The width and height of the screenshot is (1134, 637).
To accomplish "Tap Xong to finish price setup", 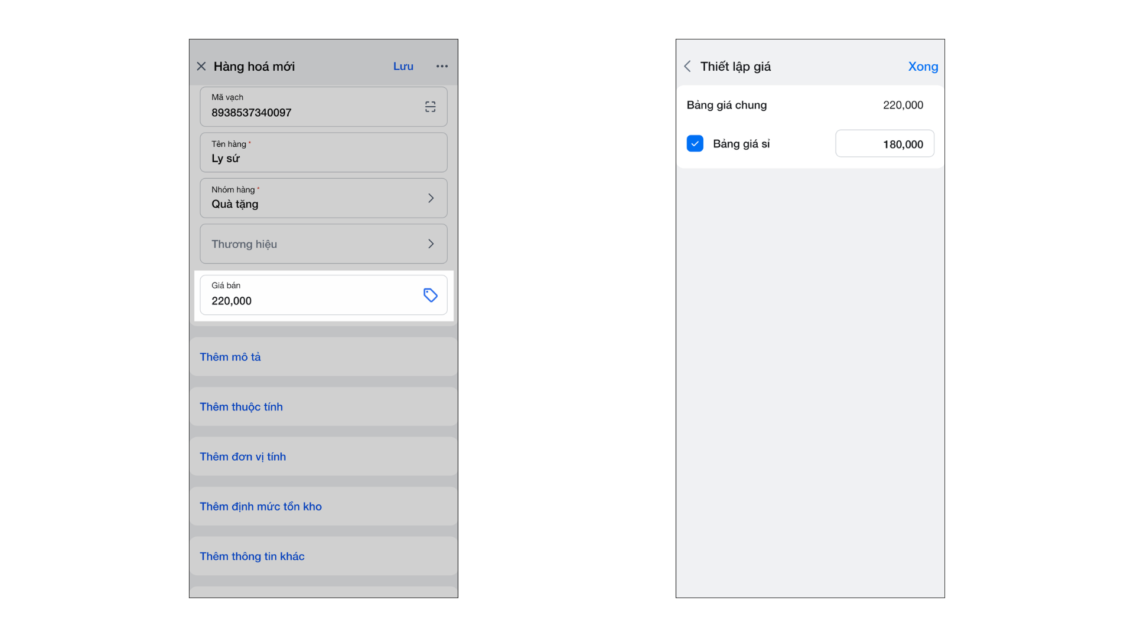I will point(923,66).
